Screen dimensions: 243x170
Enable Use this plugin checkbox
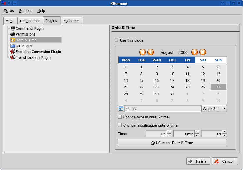click(x=116, y=40)
